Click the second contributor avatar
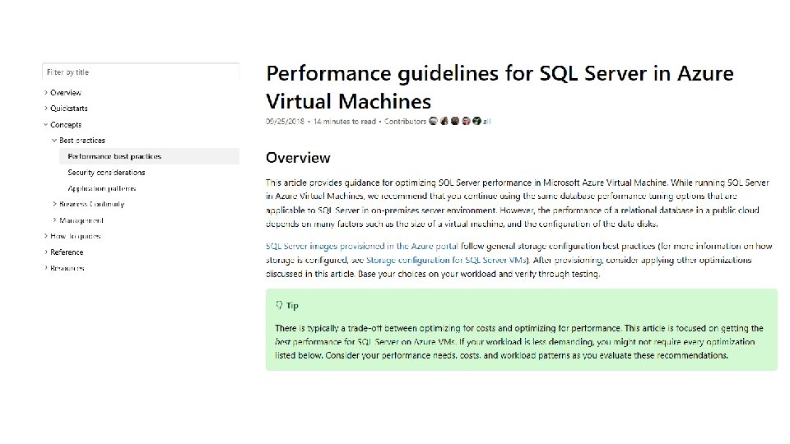This screenshot has height=444, width=790. click(444, 122)
